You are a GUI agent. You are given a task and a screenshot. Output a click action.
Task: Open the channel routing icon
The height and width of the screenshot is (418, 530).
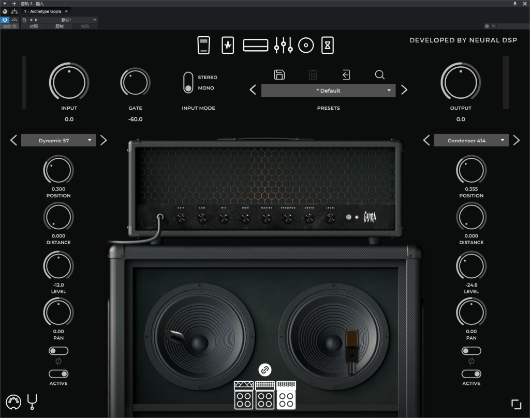click(14, 11)
